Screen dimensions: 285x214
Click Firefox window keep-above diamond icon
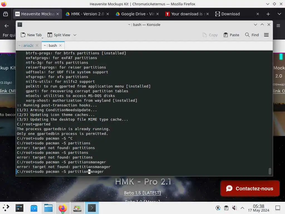tap(274, 4)
